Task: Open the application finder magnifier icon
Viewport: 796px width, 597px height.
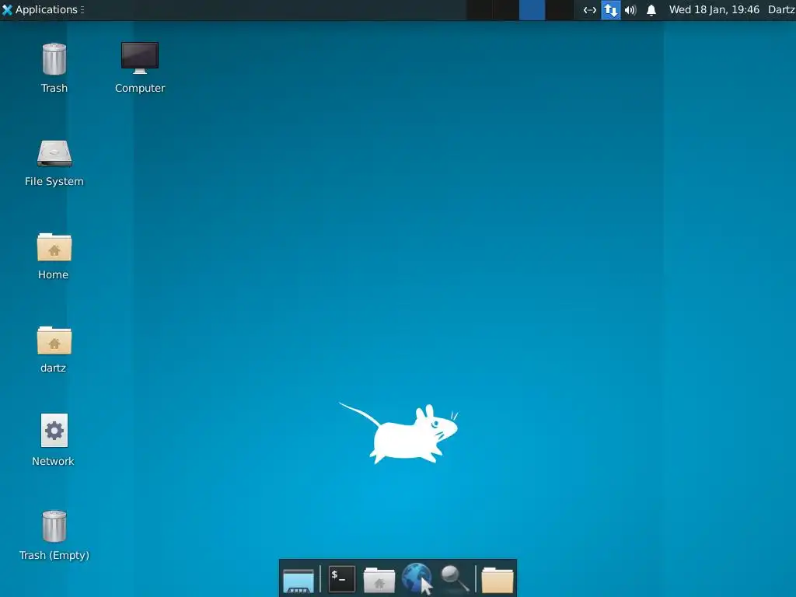Action: (454, 578)
